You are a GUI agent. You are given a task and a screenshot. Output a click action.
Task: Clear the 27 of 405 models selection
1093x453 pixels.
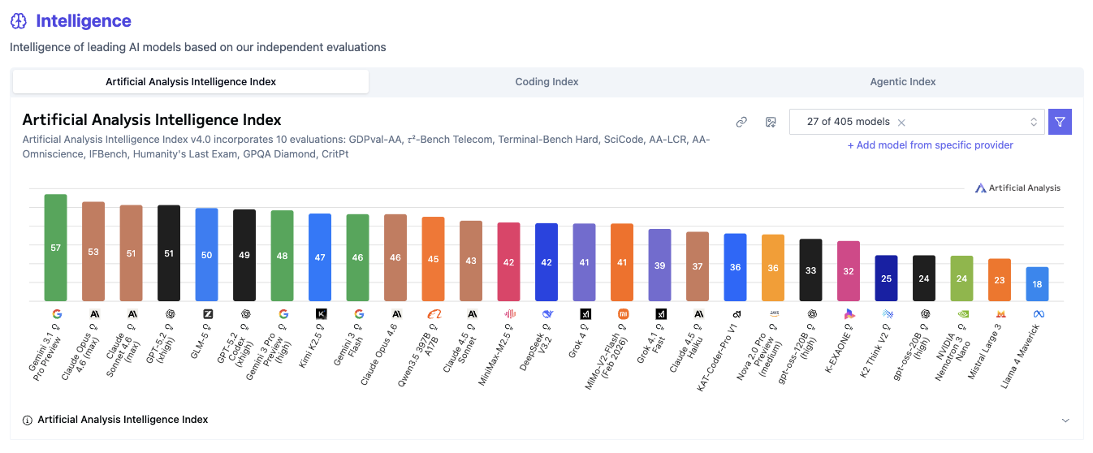coord(901,123)
